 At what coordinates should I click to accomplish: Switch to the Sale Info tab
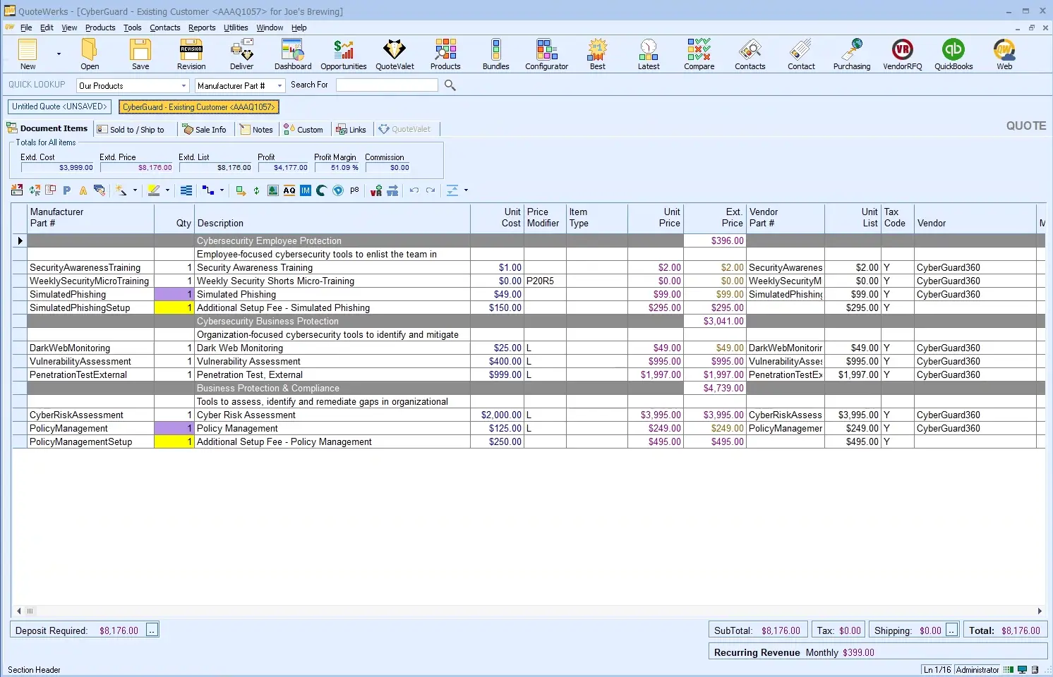(205, 130)
